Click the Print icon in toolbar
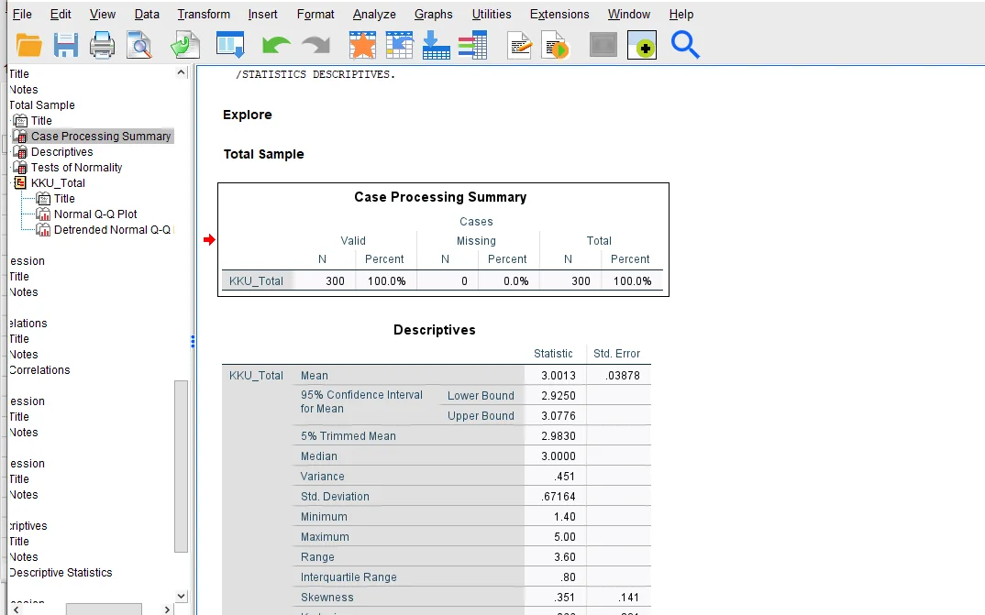The width and height of the screenshot is (985, 615). [103, 46]
